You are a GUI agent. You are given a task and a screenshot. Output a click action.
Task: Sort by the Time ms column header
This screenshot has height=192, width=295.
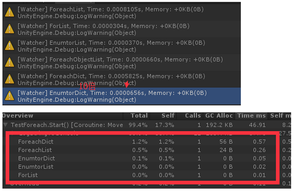click(x=251, y=115)
